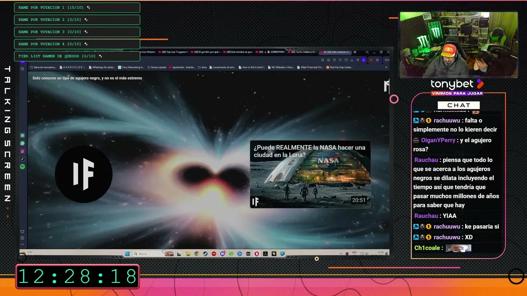Image resolution: width=527 pixels, height=296 pixels.
Task: Open the 'Lanzamiento de arti' bookmark
Action: (x=222, y=67)
